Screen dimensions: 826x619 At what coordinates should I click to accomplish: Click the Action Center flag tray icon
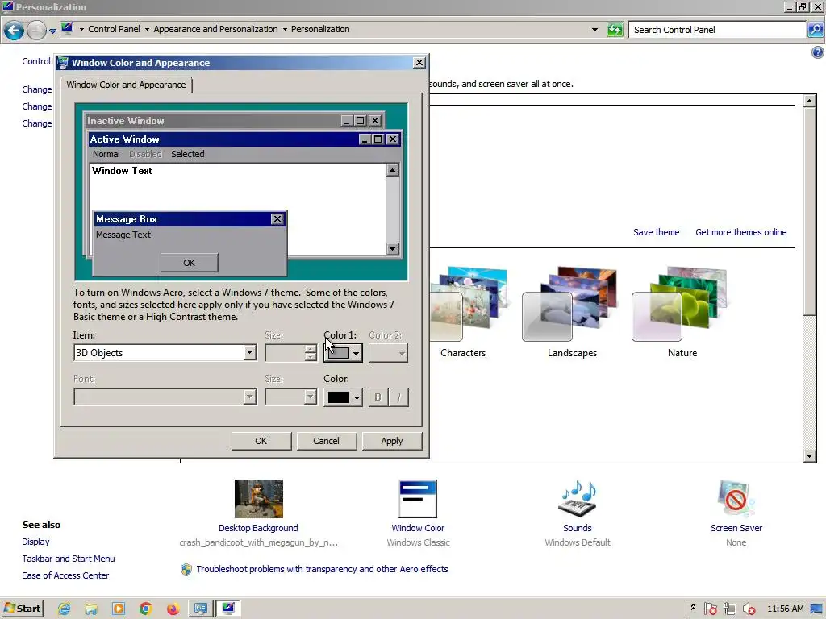tap(710, 609)
